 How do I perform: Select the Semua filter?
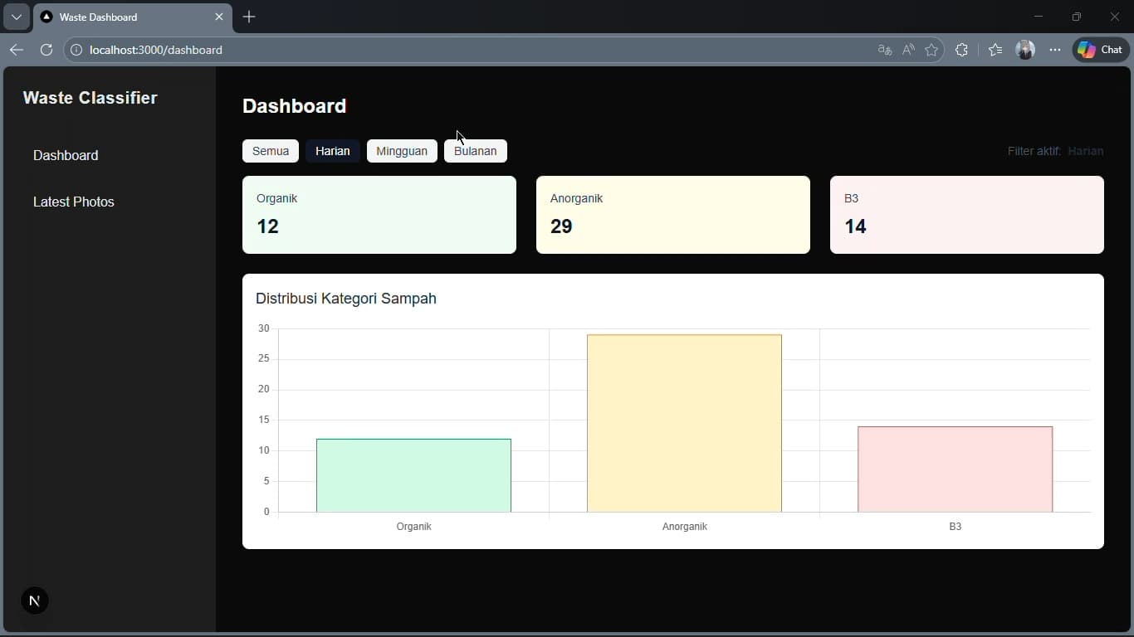(x=271, y=151)
